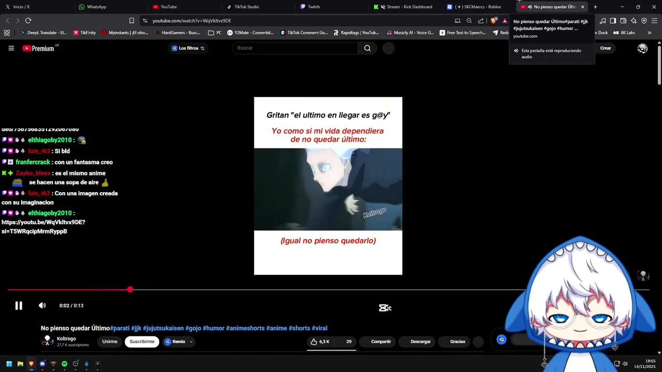Go back with the browser back arrow
662x372 pixels.
point(7,21)
